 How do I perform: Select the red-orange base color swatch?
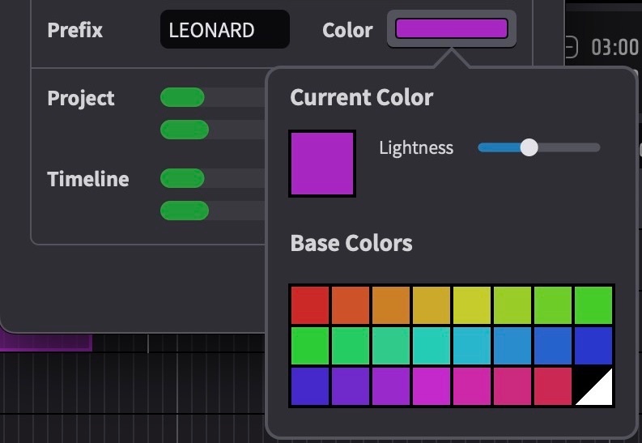351,305
